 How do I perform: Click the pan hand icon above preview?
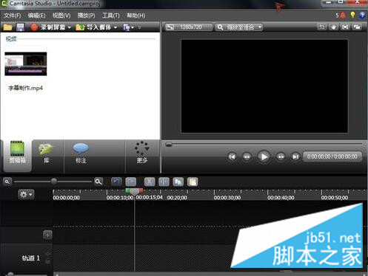tap(333, 27)
